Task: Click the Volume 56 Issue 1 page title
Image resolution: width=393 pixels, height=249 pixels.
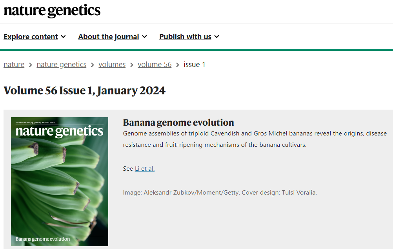Action: tap(84, 91)
